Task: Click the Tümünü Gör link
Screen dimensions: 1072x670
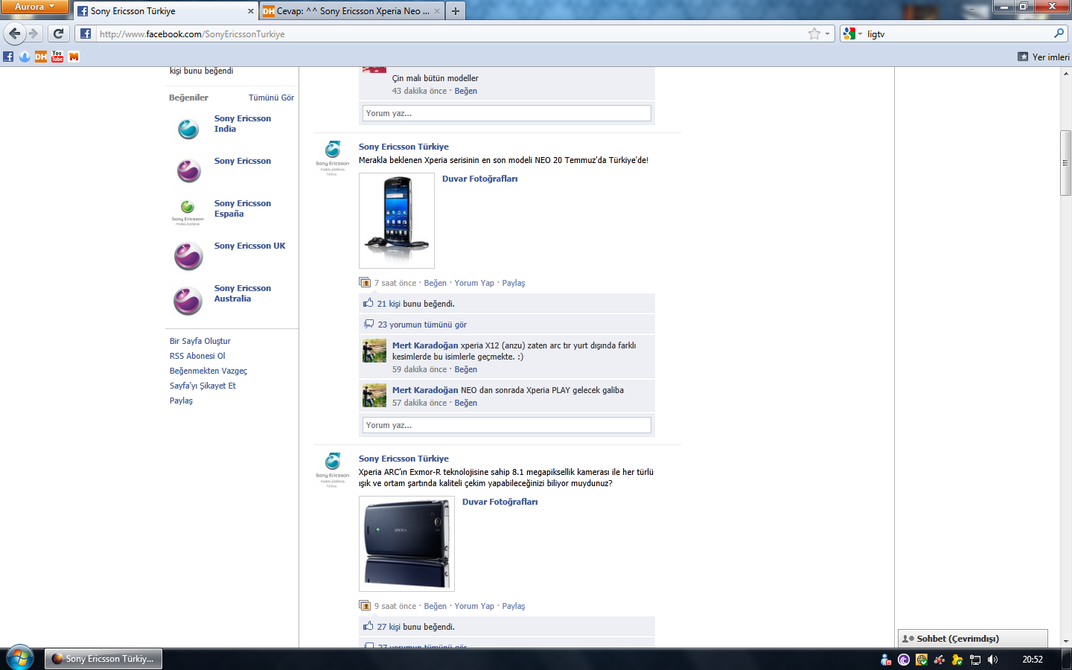Action: coord(271,98)
